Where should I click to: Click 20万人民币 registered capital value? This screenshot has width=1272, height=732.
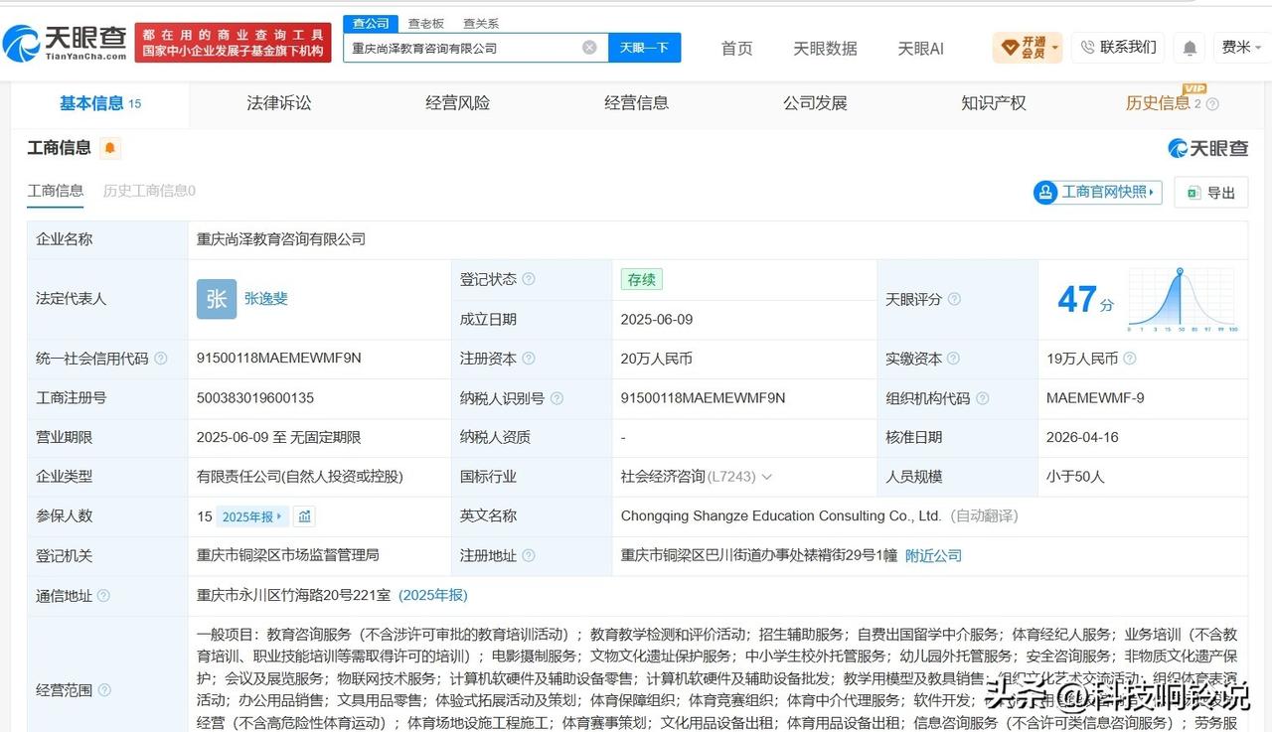pyautogui.click(x=657, y=359)
